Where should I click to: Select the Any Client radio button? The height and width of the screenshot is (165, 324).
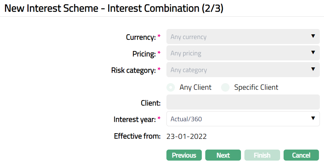[171, 87]
